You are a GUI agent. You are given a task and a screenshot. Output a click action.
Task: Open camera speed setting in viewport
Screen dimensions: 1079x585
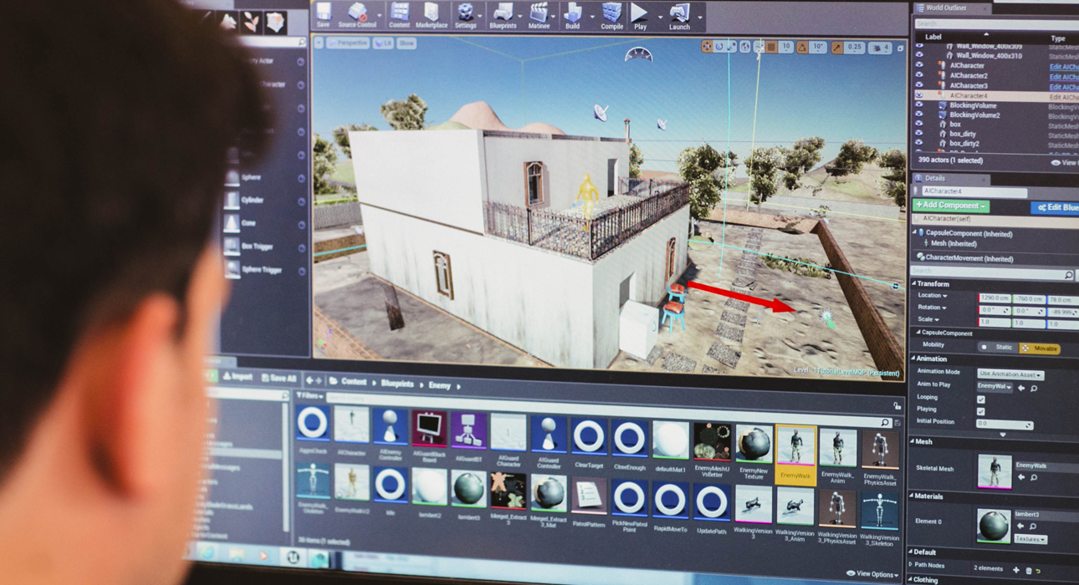click(x=880, y=48)
